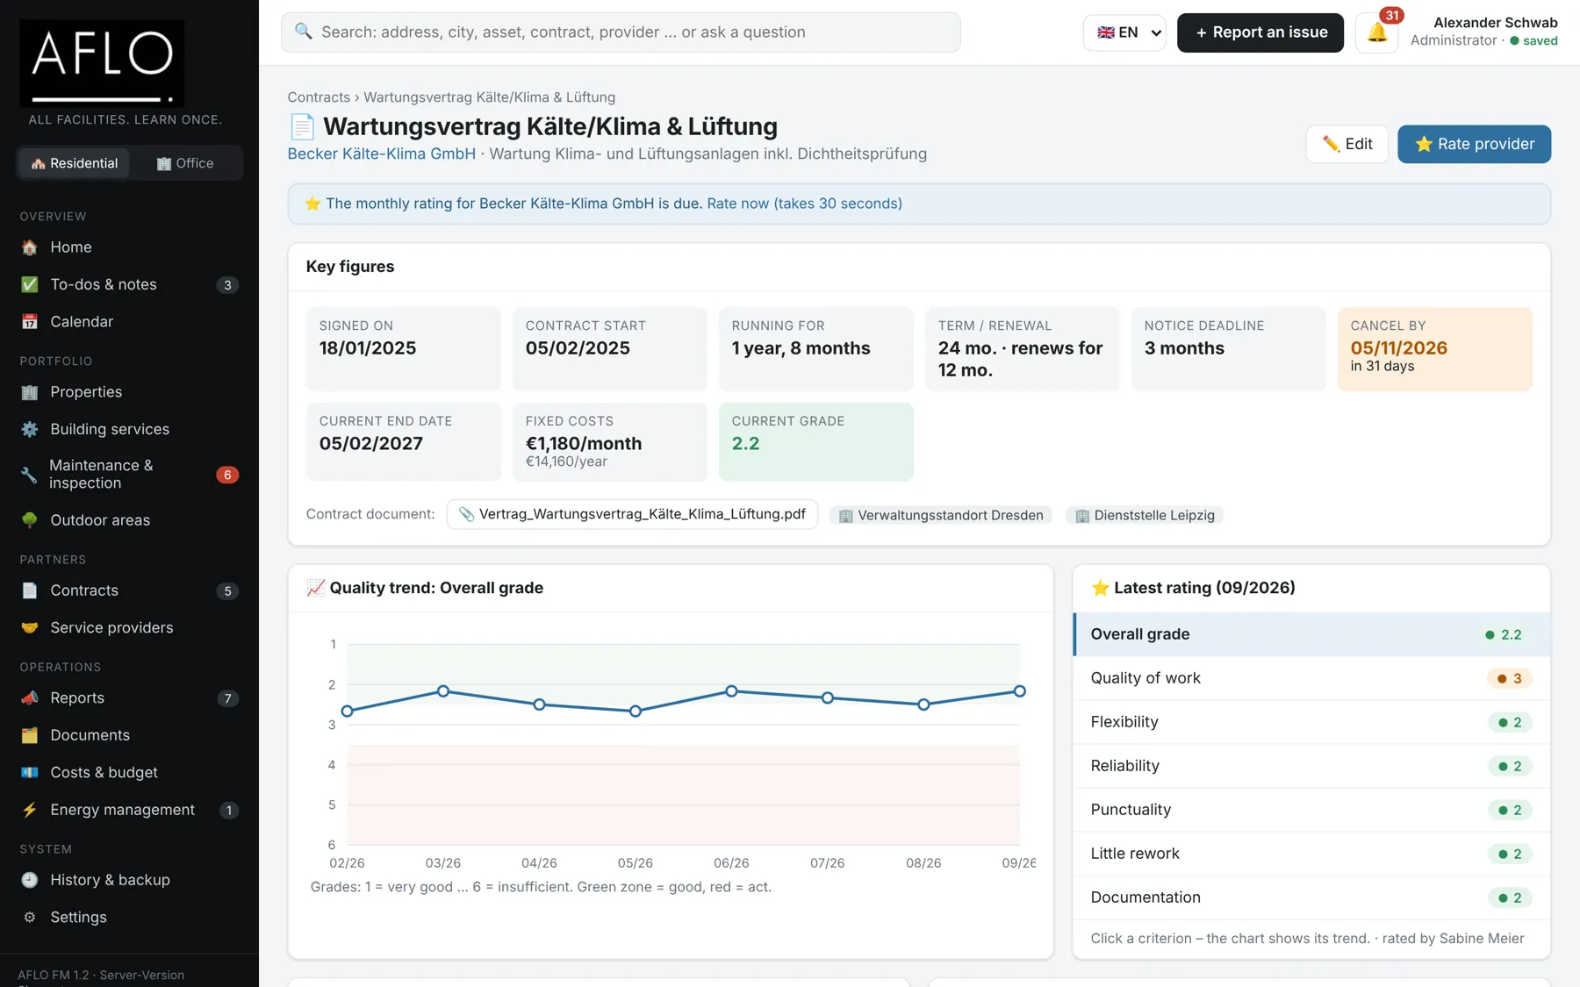Click the Dienststelle Leipzig tag

(1145, 515)
